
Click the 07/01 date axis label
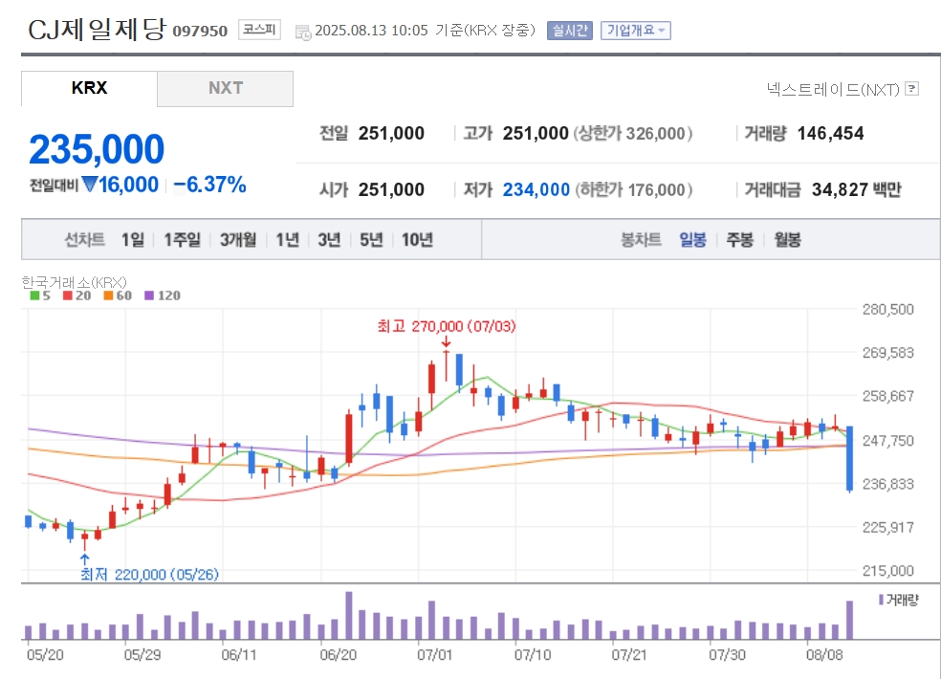(x=434, y=654)
